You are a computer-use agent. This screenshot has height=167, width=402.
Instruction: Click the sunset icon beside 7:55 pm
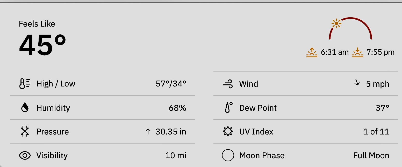click(357, 52)
